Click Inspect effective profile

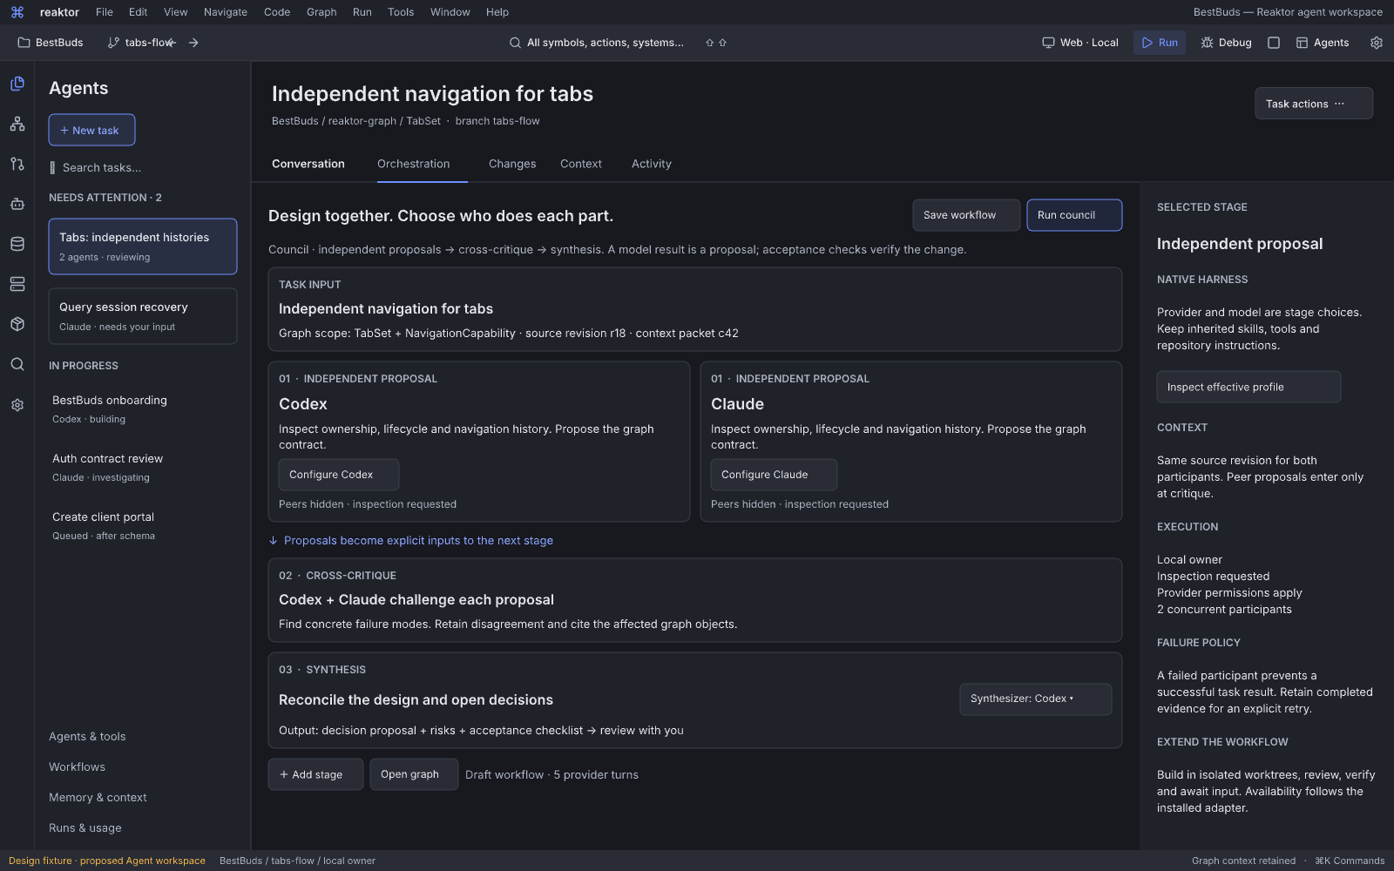point(1249,387)
